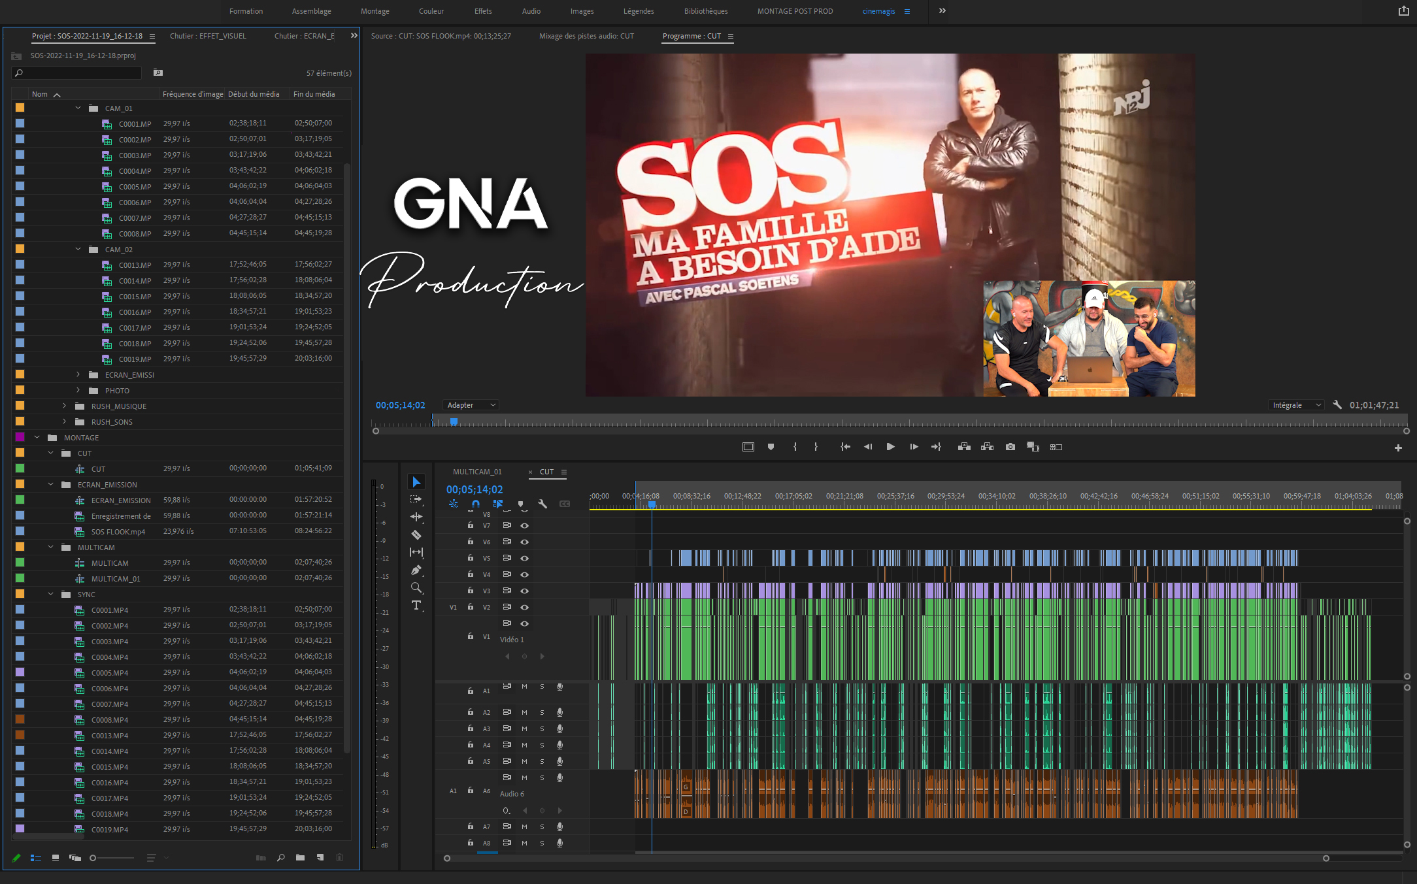This screenshot has height=884, width=1417.
Task: Step forward one frame
Action: (x=914, y=447)
